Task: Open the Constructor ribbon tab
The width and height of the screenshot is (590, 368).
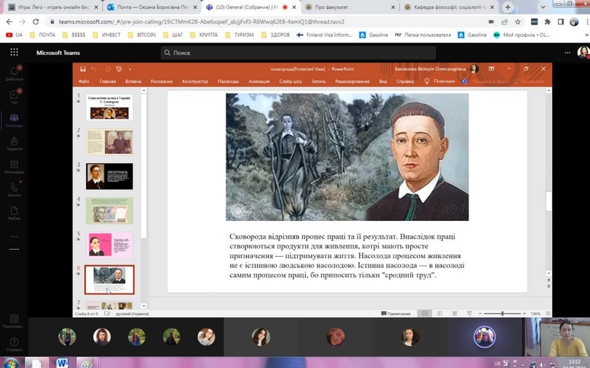Action: [x=195, y=81]
